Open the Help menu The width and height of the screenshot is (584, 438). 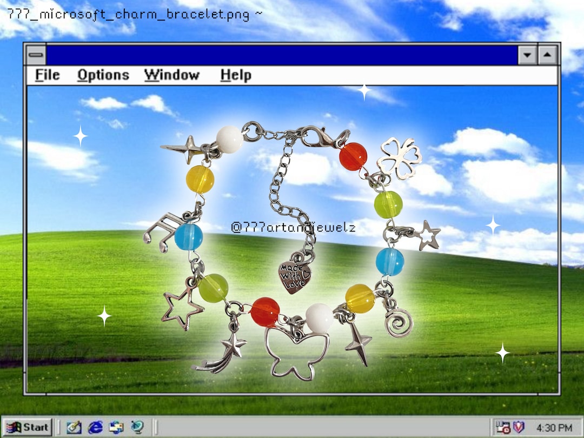click(236, 75)
